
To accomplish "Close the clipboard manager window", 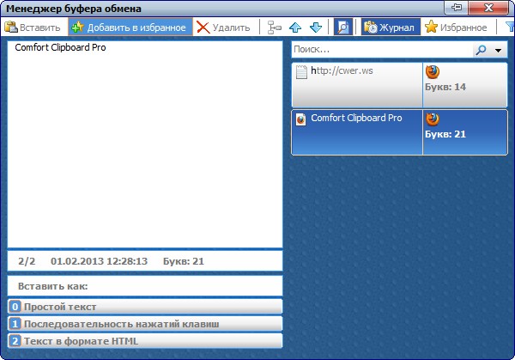I will point(488,7).
